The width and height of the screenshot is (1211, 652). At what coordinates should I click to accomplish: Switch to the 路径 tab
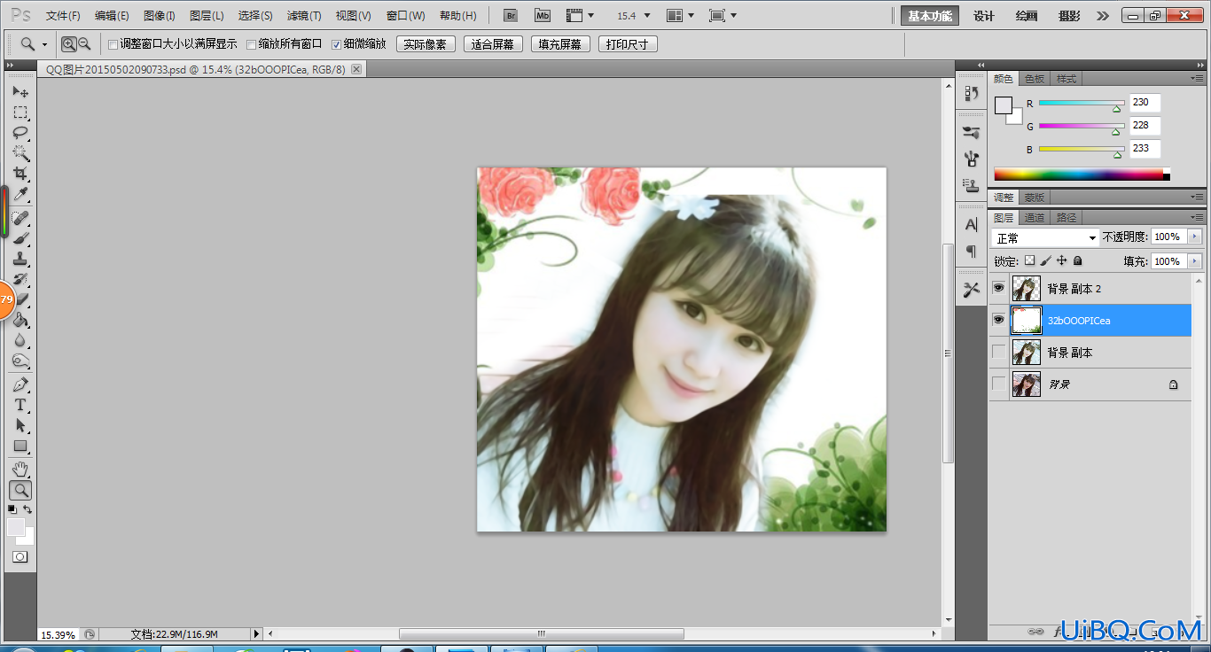pos(1066,217)
